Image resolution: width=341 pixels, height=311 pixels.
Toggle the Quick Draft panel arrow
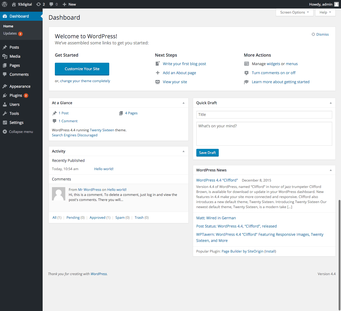(331, 103)
